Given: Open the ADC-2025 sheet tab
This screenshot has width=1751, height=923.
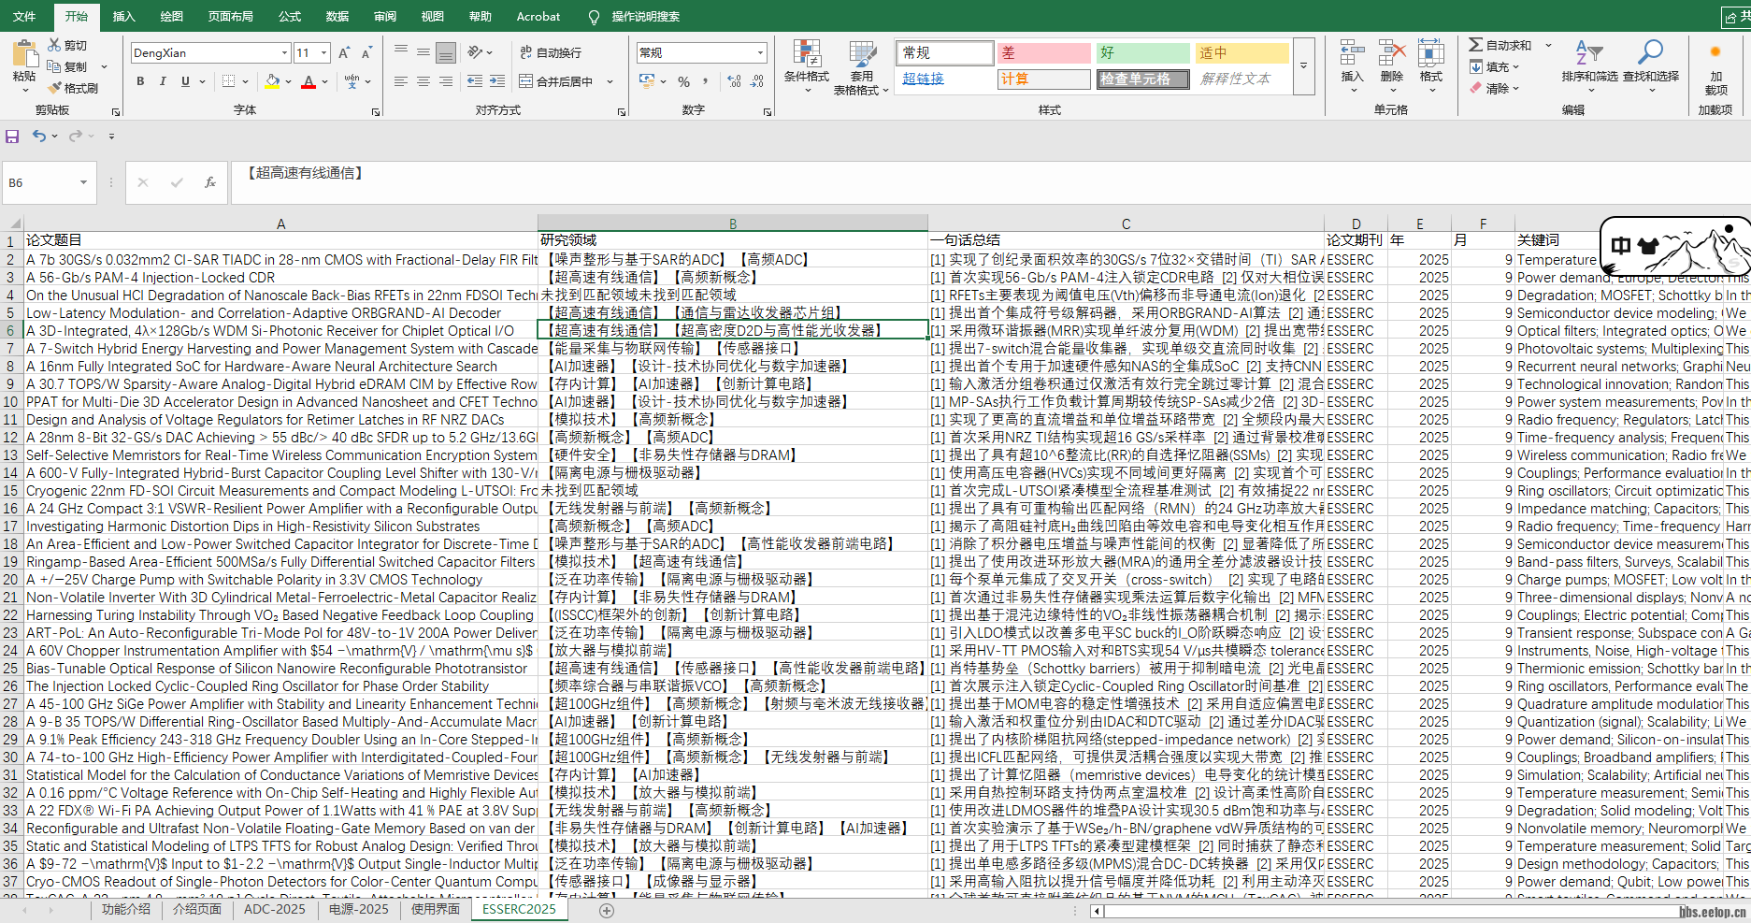Looking at the screenshot, I should [x=275, y=907].
